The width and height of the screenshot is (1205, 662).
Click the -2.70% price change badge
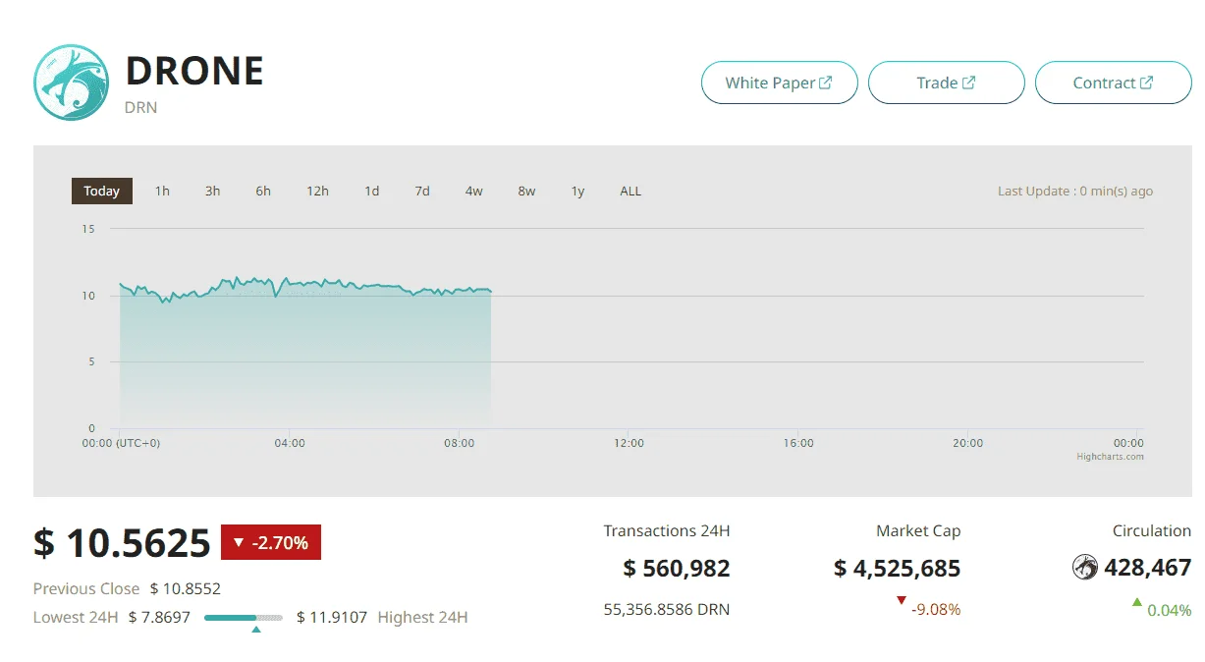coord(271,542)
